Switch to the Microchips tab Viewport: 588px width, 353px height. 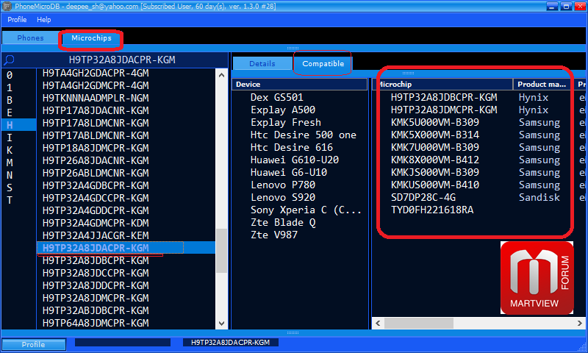tap(91, 38)
